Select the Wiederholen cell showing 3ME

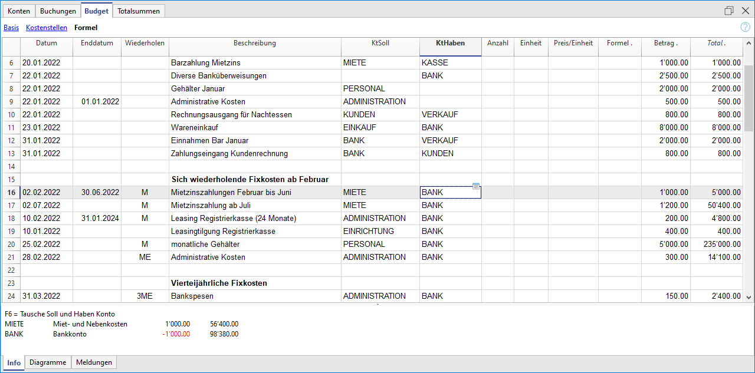pos(145,296)
